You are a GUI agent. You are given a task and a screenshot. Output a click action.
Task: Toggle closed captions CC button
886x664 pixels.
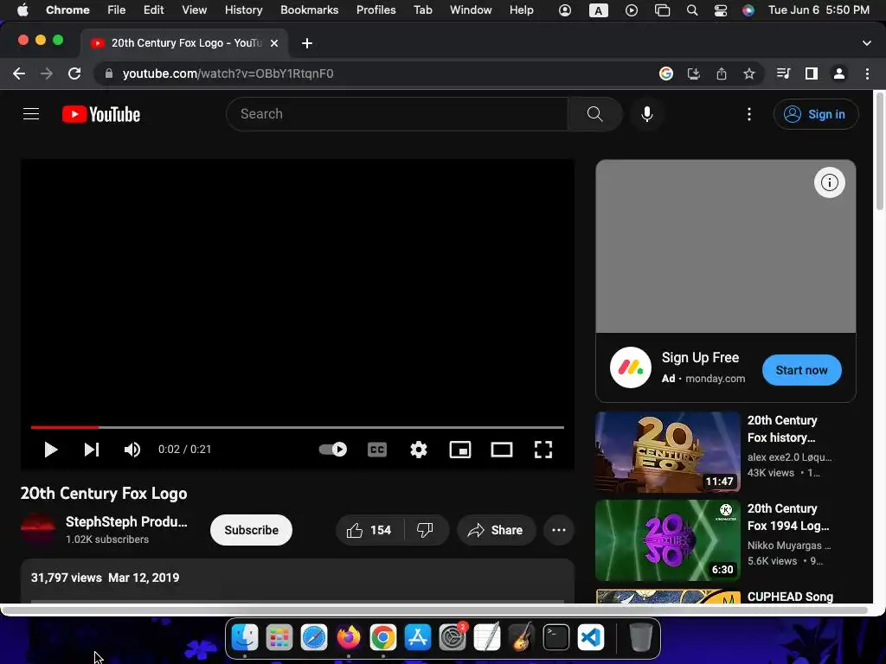[x=377, y=450]
